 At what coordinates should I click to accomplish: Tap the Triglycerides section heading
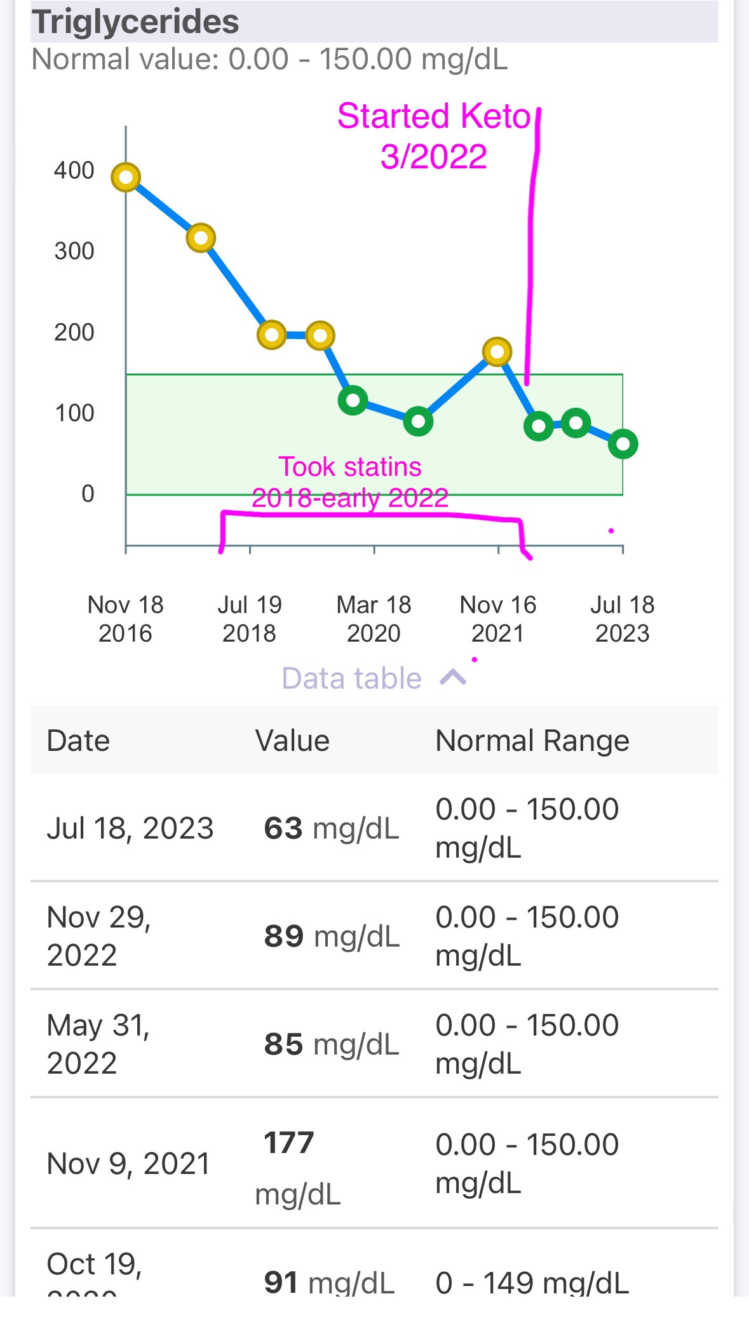click(136, 22)
